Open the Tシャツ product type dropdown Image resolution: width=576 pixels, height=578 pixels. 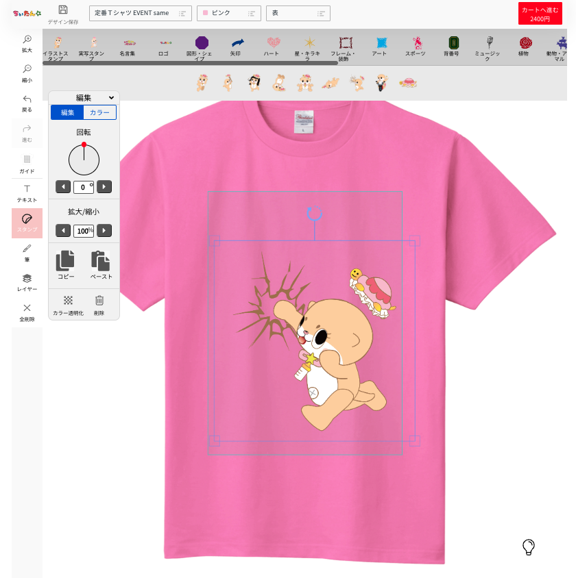[x=140, y=13]
